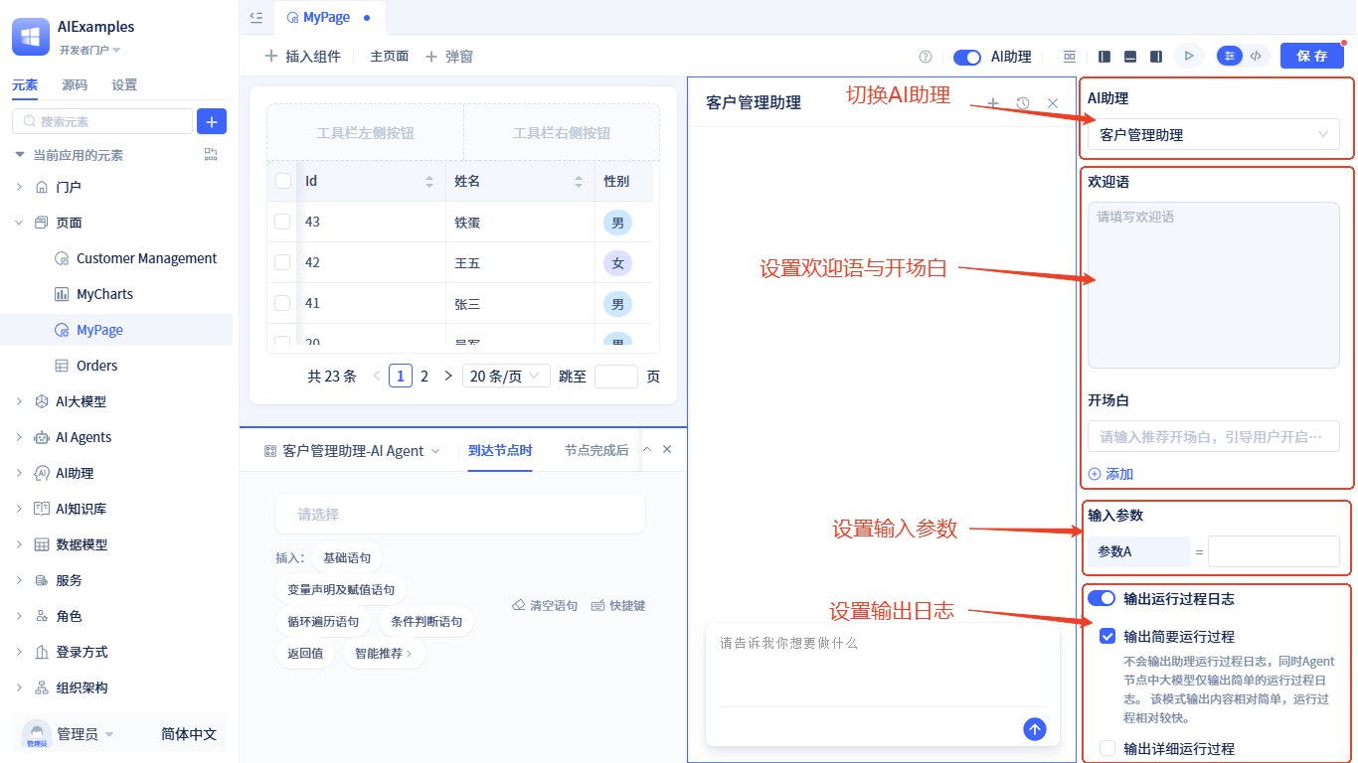Open the 开发者门户 dropdown under AIExamples
The width and height of the screenshot is (1358, 763).
pos(89,50)
